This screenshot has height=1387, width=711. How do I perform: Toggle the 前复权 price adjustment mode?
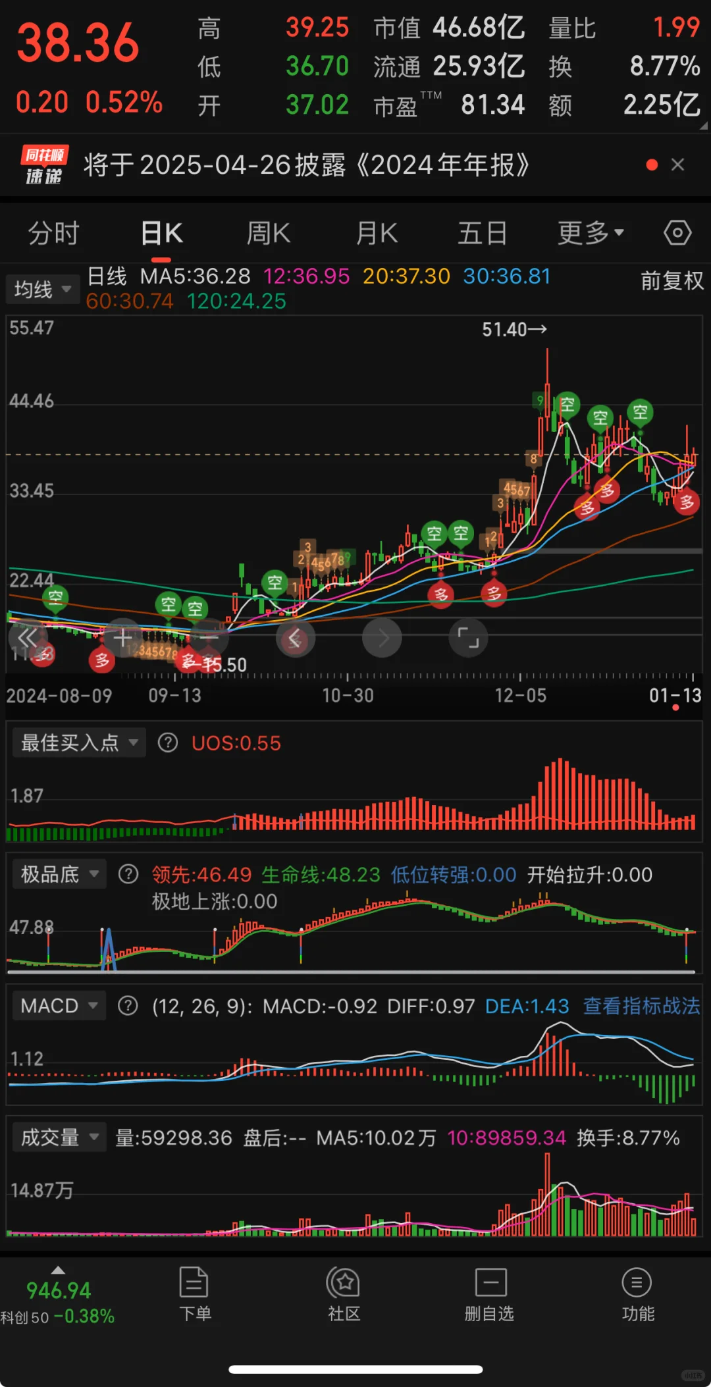point(672,281)
